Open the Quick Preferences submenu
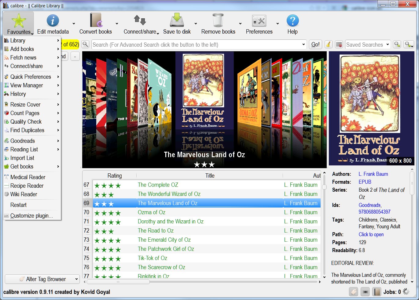 [x=32, y=77]
